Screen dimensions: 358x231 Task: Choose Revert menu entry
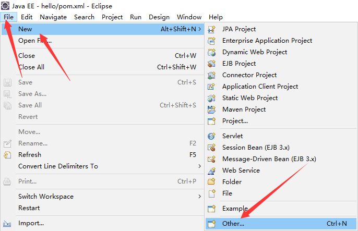[103, 117]
